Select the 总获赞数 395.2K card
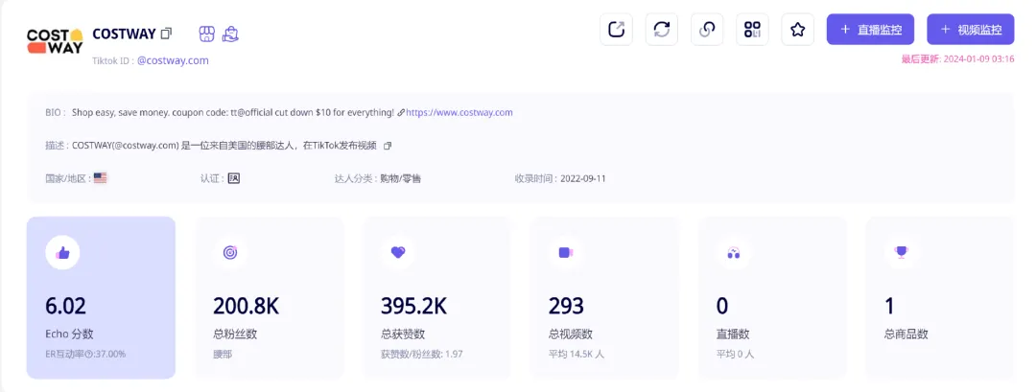Viewport: 1036px width, 392px height. pos(436,298)
